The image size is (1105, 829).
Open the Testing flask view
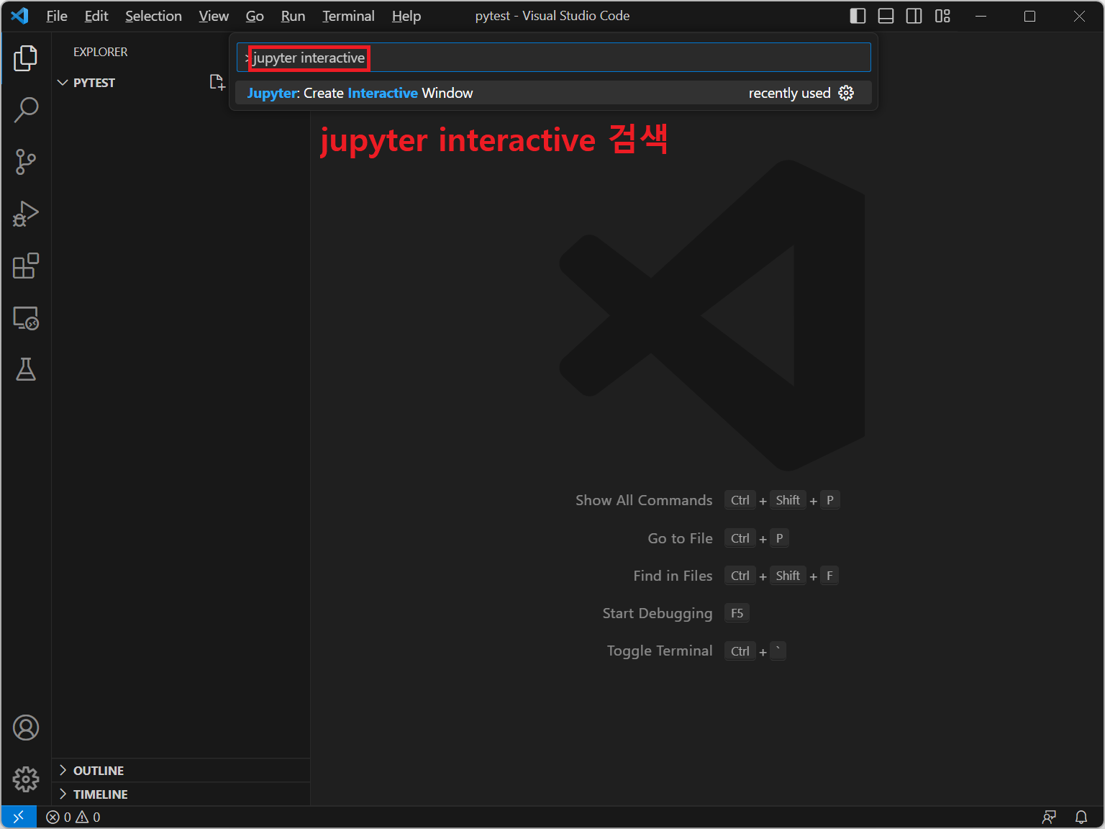26,370
